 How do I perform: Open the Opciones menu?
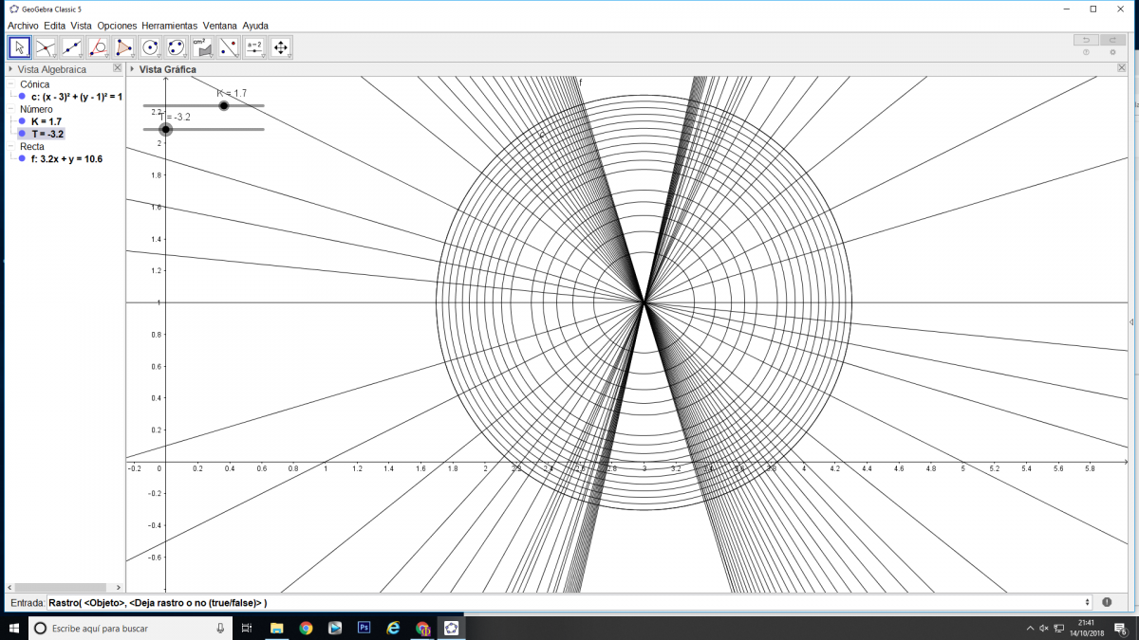point(117,26)
